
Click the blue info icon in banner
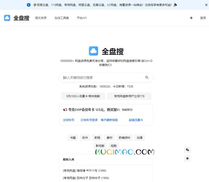click(x=29, y=5)
